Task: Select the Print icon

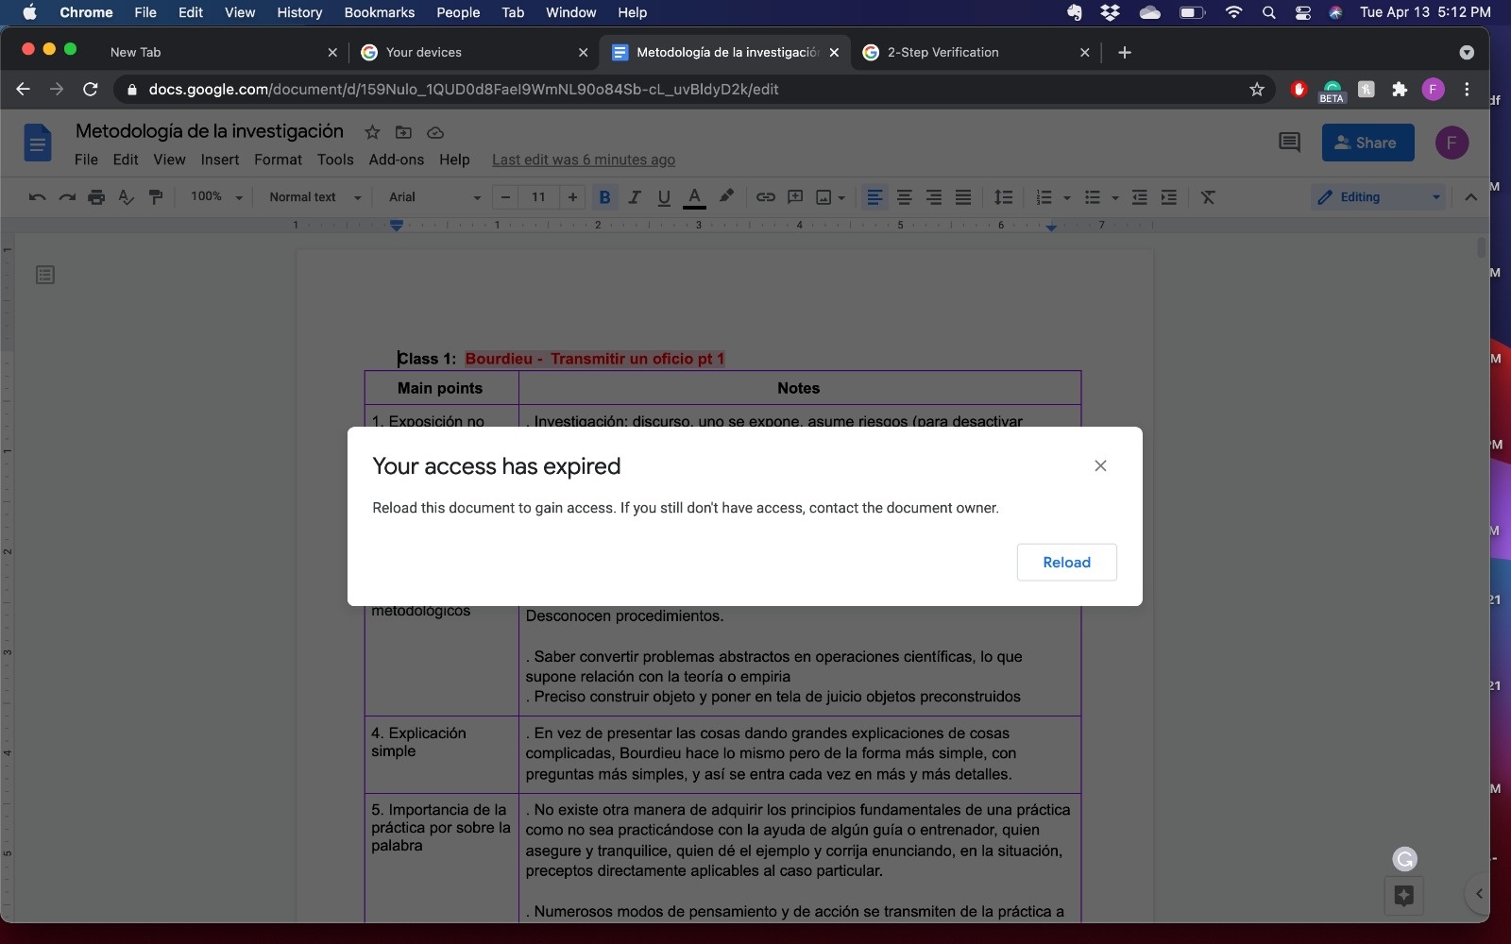Action: point(96,197)
